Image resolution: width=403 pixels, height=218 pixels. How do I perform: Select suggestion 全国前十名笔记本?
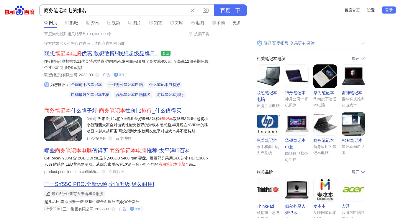click(86, 85)
